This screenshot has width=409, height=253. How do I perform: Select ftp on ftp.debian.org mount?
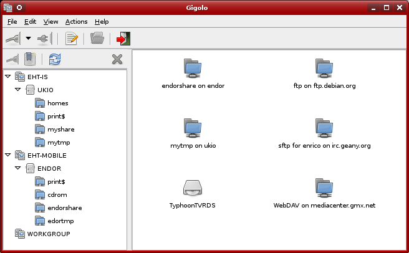click(x=324, y=72)
